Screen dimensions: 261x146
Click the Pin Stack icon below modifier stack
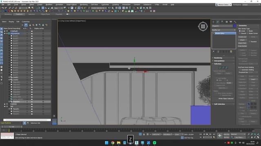tap(214, 52)
